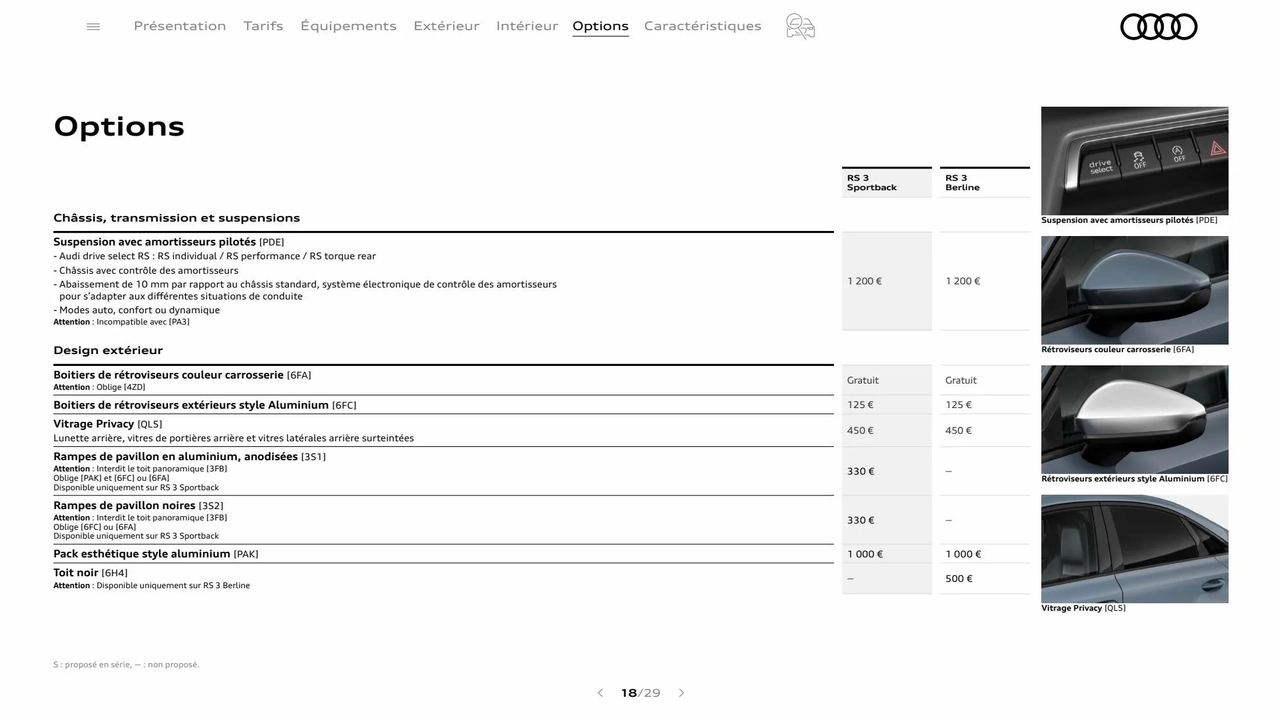Switch to Équipements tab
The image size is (1282, 720).
coord(348,26)
